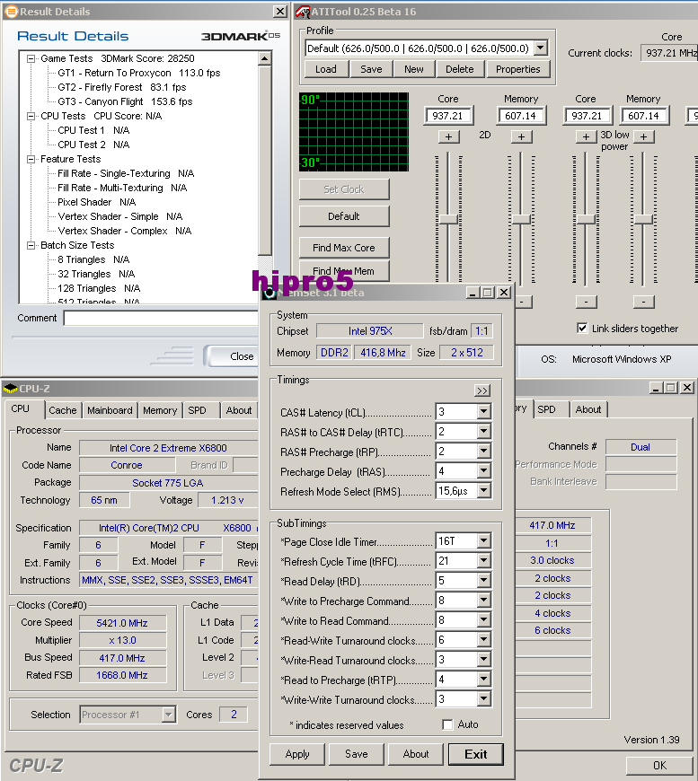Collapse the Feature Tests tree node
This screenshot has height=781, width=698.
[x=31, y=160]
